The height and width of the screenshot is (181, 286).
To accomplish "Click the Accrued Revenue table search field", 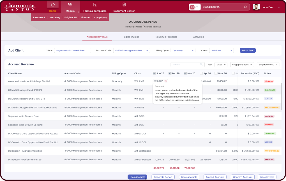I will [x=187, y=64].
